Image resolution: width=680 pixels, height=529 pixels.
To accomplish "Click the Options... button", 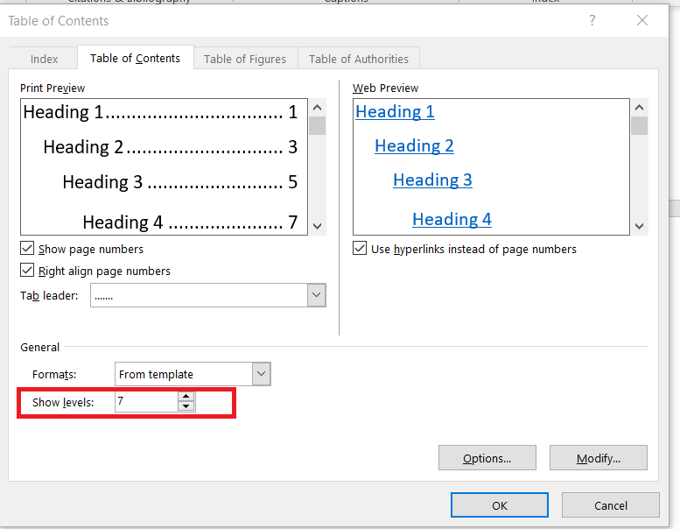I will [487, 458].
